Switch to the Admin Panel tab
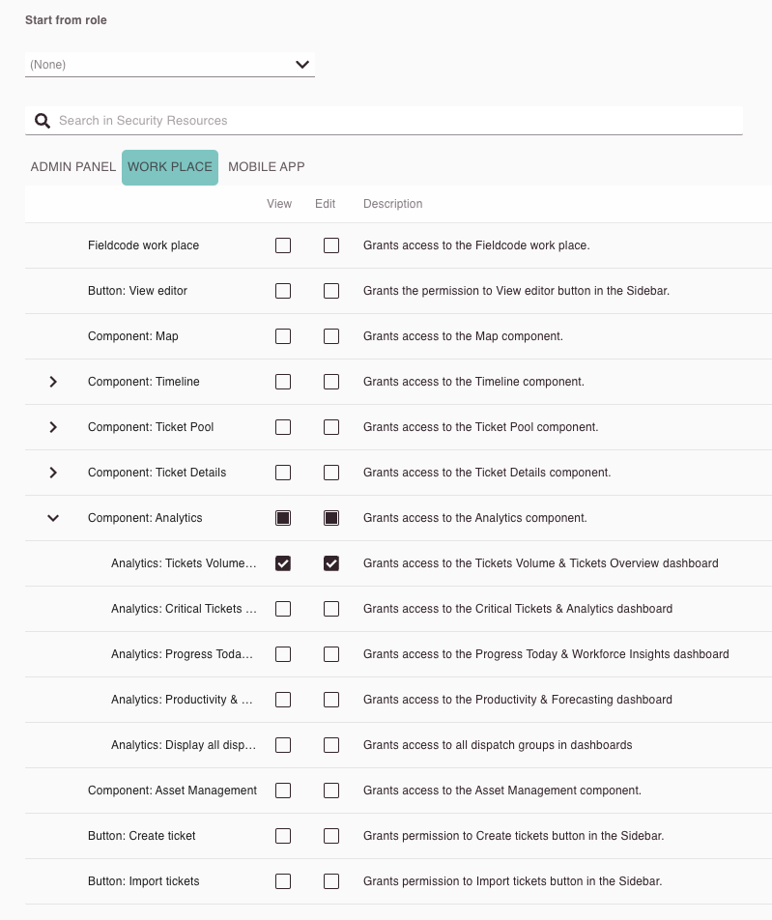The height and width of the screenshot is (920, 772). click(73, 167)
